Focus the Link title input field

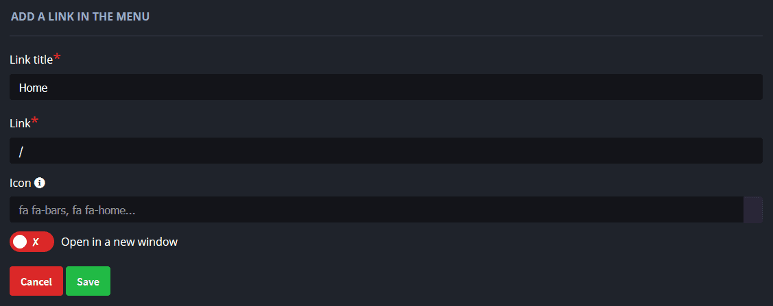pos(385,87)
